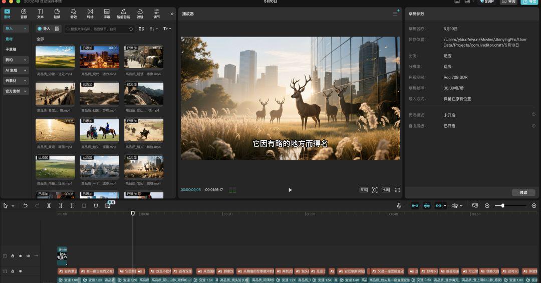This screenshot has width=541, height=283.
Task: Enter fullscreen preview in the player
Action: coord(397,190)
